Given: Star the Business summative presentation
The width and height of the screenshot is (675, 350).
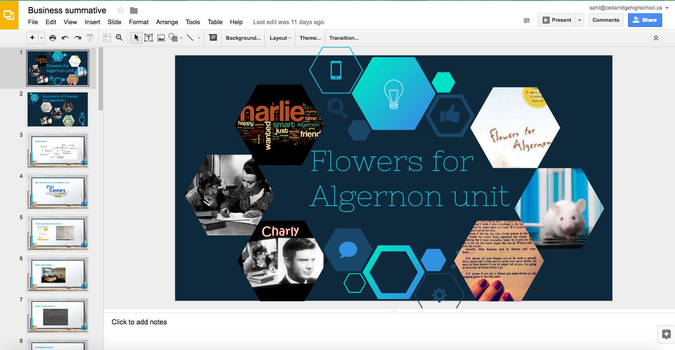Looking at the screenshot, I should click(x=121, y=10).
